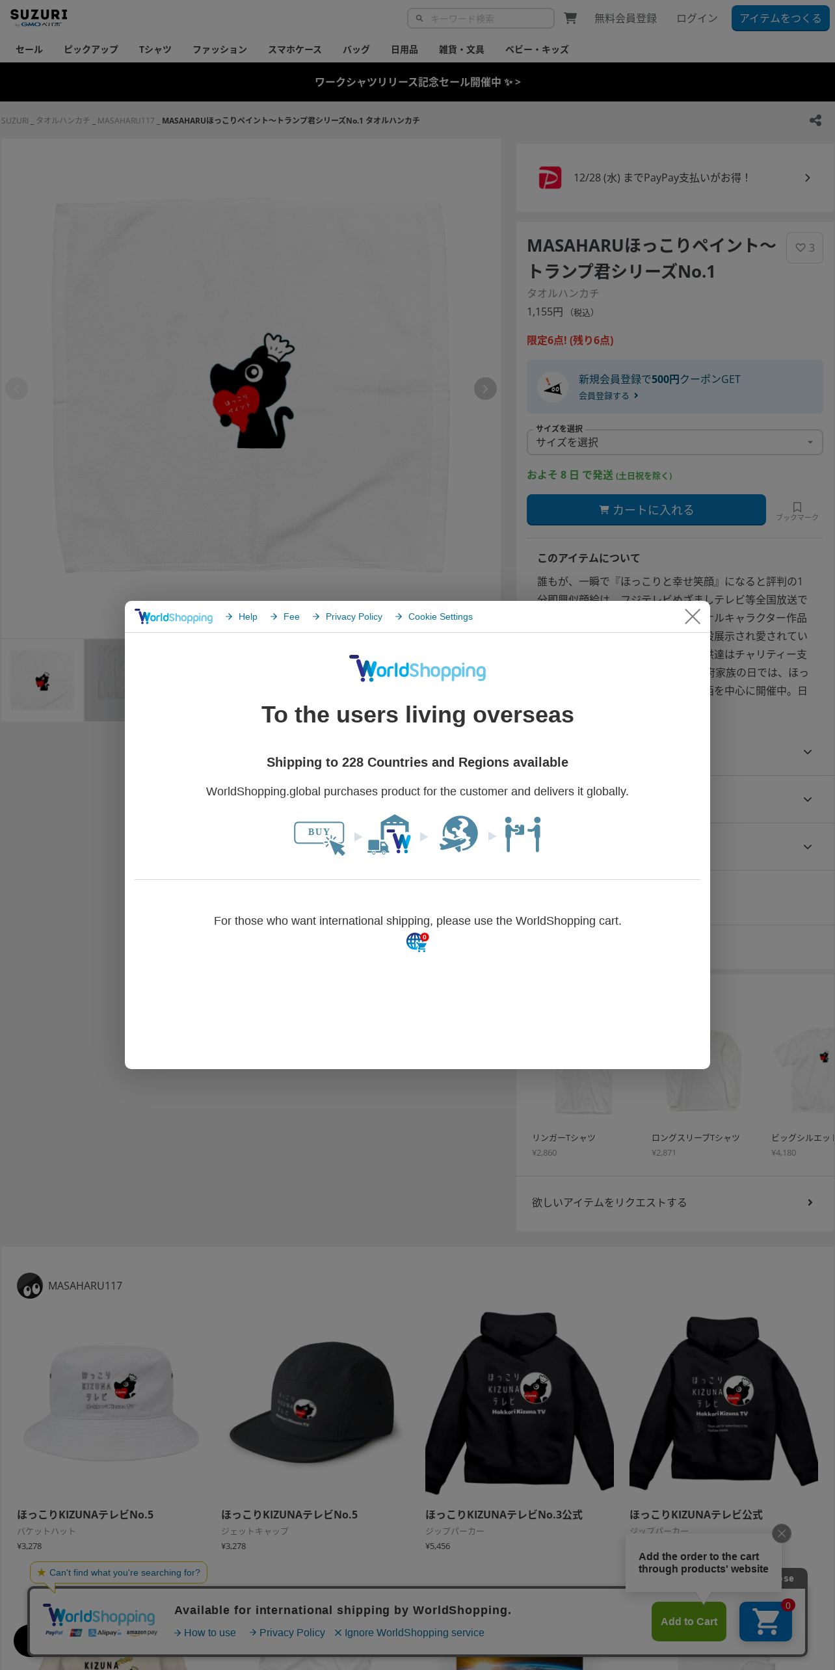Open the サイズを選択 dropdown
835x1670 pixels.
675,442
